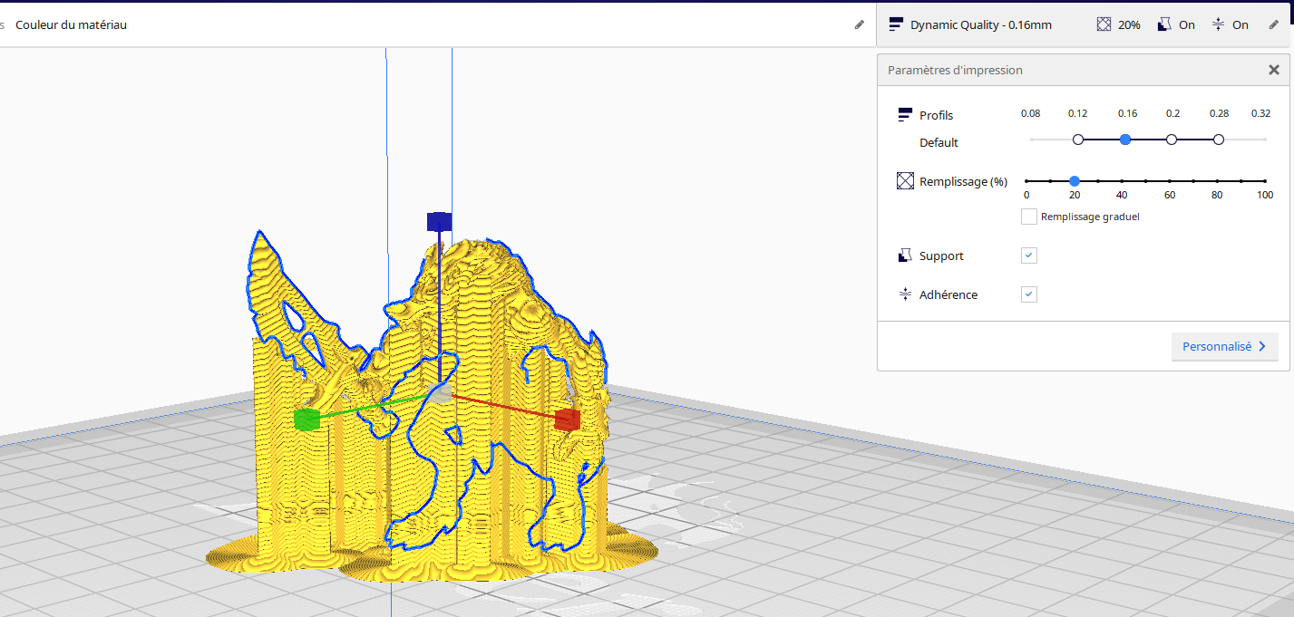Set infill slider to 40 mark
Image resolution: width=1294 pixels, height=617 pixels.
[1123, 181]
